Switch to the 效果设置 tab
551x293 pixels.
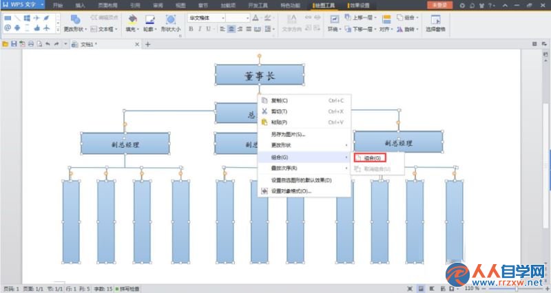(359, 6)
